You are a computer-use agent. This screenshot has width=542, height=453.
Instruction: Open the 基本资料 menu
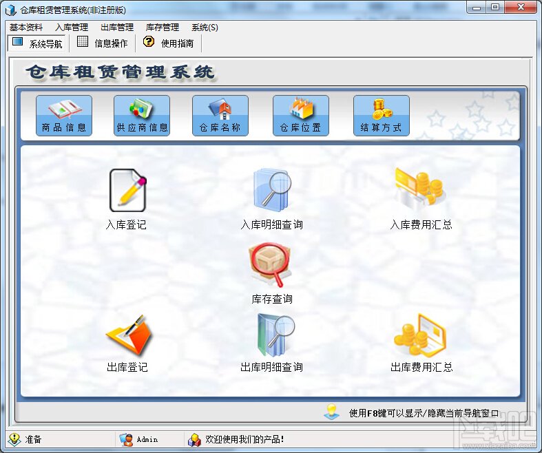tap(26, 28)
